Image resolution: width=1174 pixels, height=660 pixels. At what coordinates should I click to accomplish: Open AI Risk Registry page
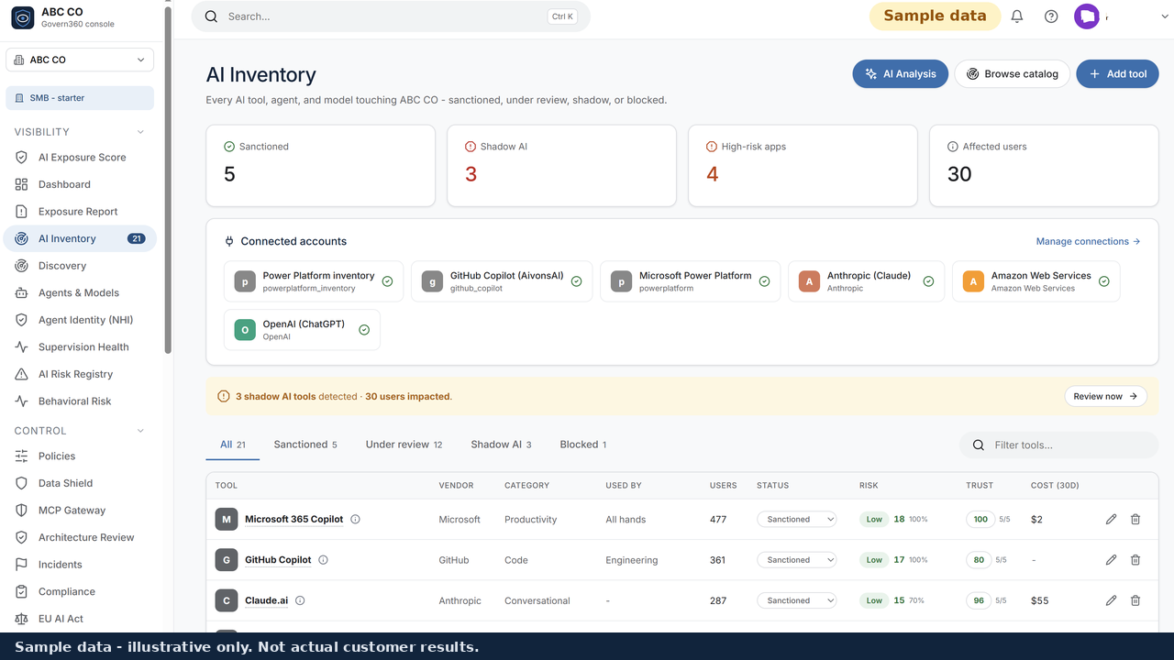tap(81, 374)
